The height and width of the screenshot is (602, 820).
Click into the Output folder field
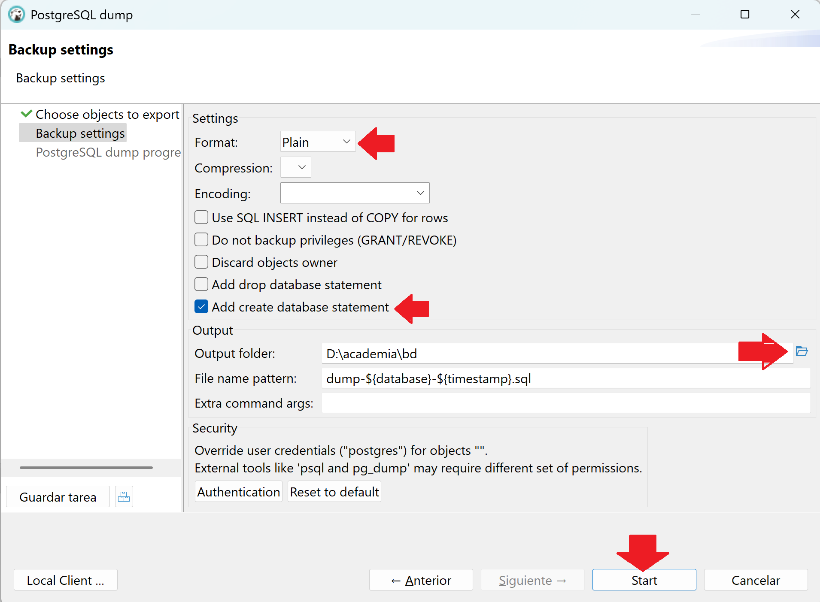557,354
